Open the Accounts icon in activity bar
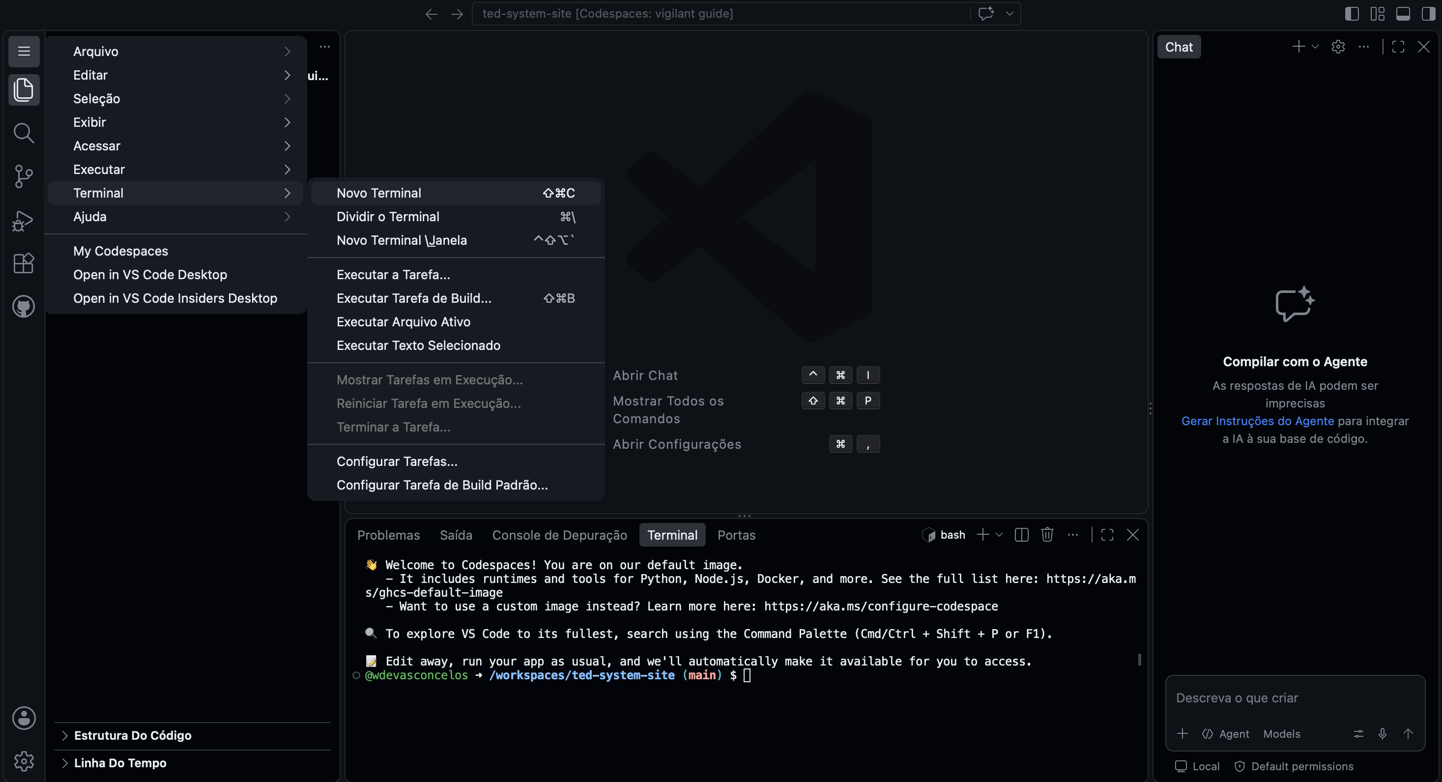The image size is (1442, 782). [x=24, y=718]
